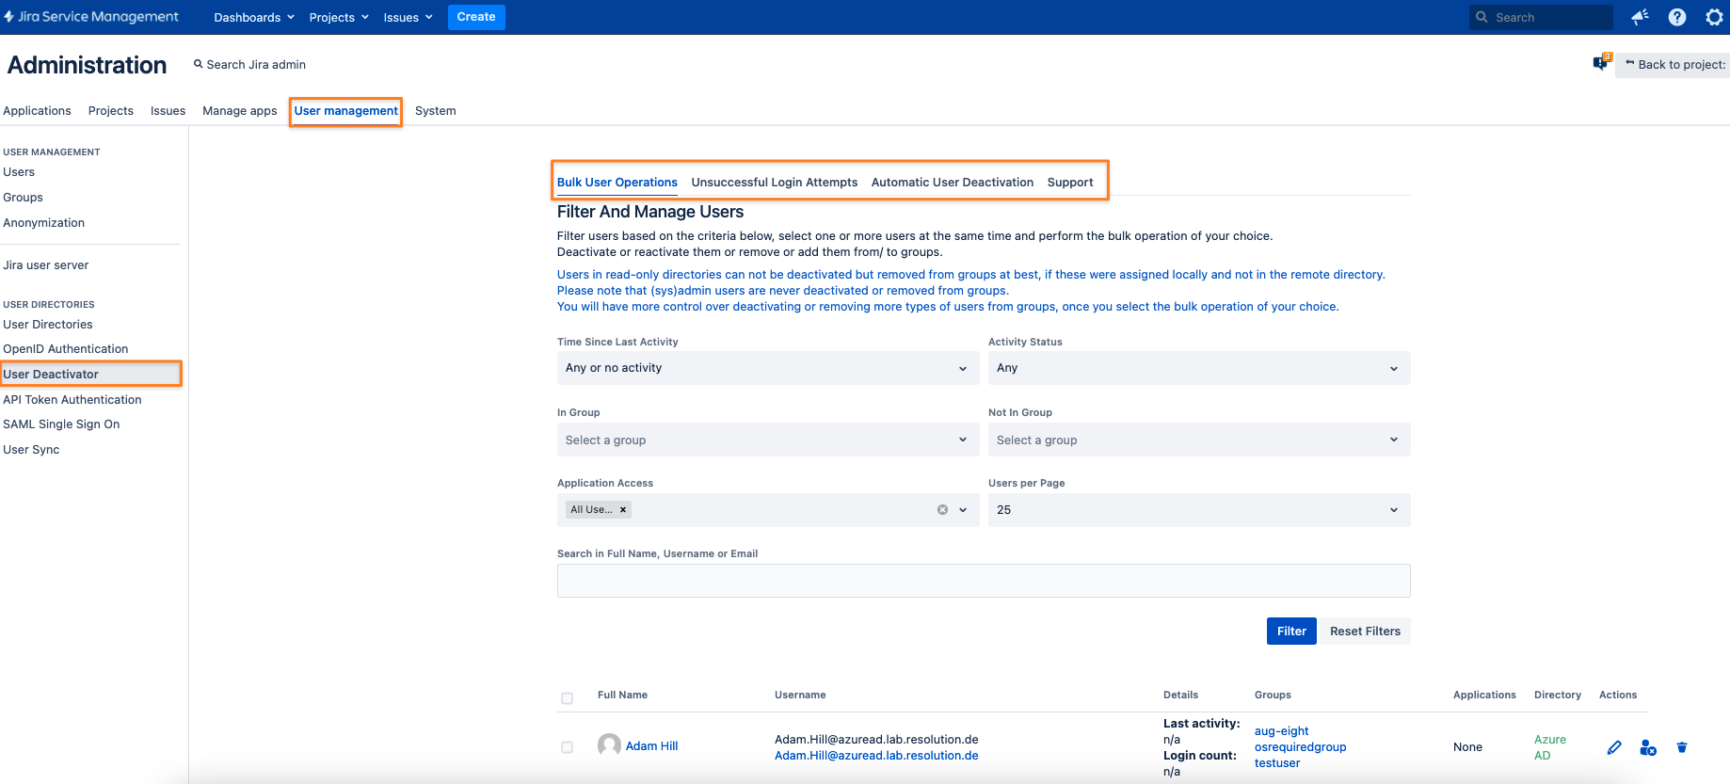Viewport: 1730px width, 784px height.
Task: Open the osrequiredgroup group link
Action: [1300, 747]
